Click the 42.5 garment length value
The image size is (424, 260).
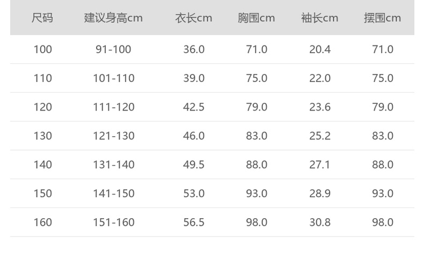point(194,107)
